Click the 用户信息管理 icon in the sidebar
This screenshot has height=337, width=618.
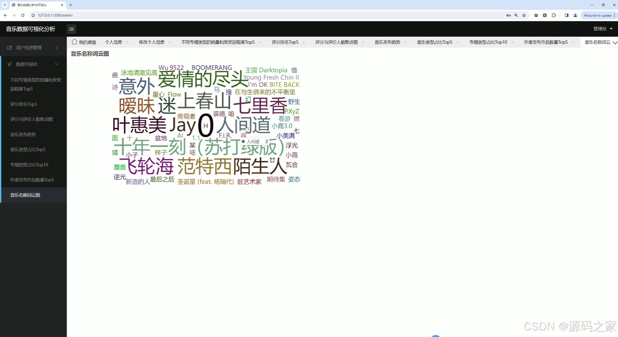(9, 47)
